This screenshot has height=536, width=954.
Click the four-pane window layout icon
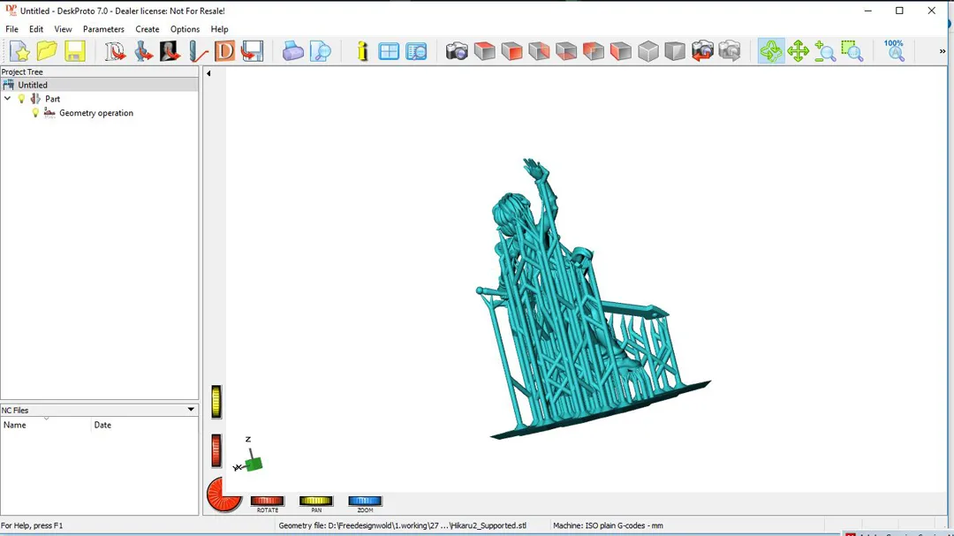pyautogui.click(x=389, y=51)
